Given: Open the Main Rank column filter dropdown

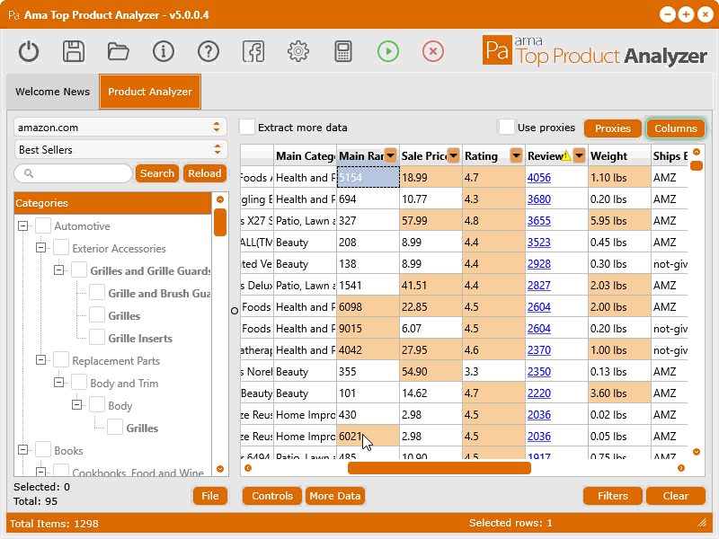Looking at the screenshot, I should point(391,155).
